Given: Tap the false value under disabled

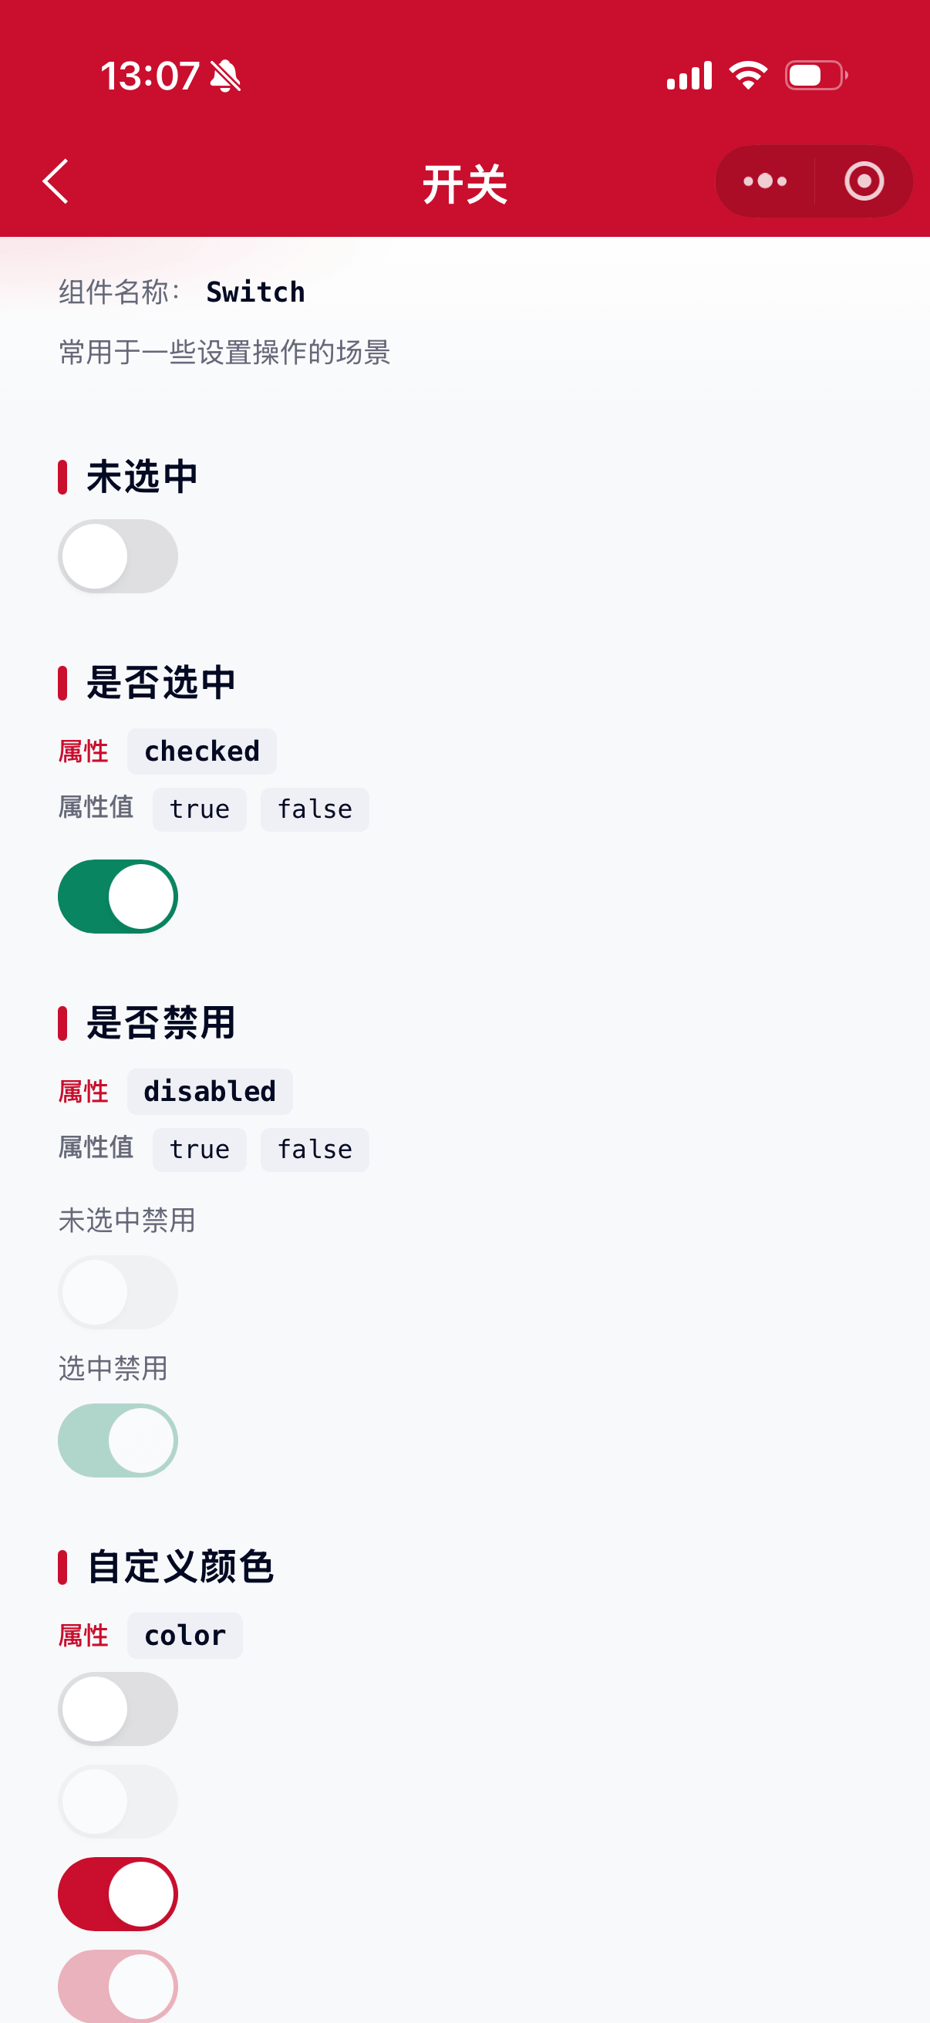Looking at the screenshot, I should tap(315, 1150).
